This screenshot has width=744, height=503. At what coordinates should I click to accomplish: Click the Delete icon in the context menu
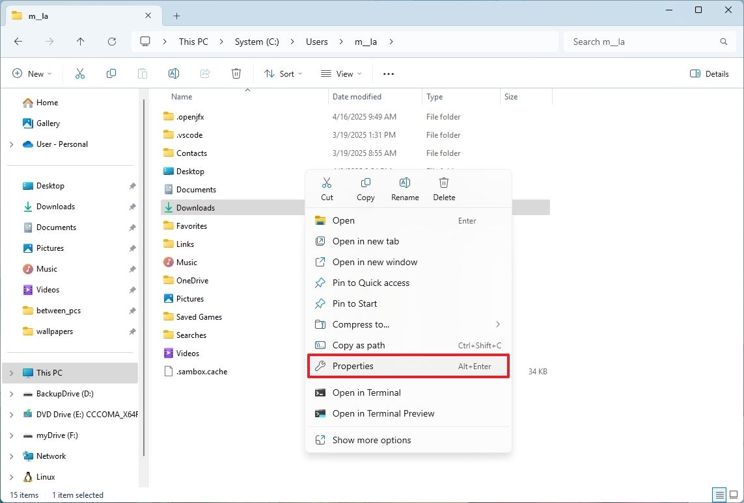click(x=443, y=188)
